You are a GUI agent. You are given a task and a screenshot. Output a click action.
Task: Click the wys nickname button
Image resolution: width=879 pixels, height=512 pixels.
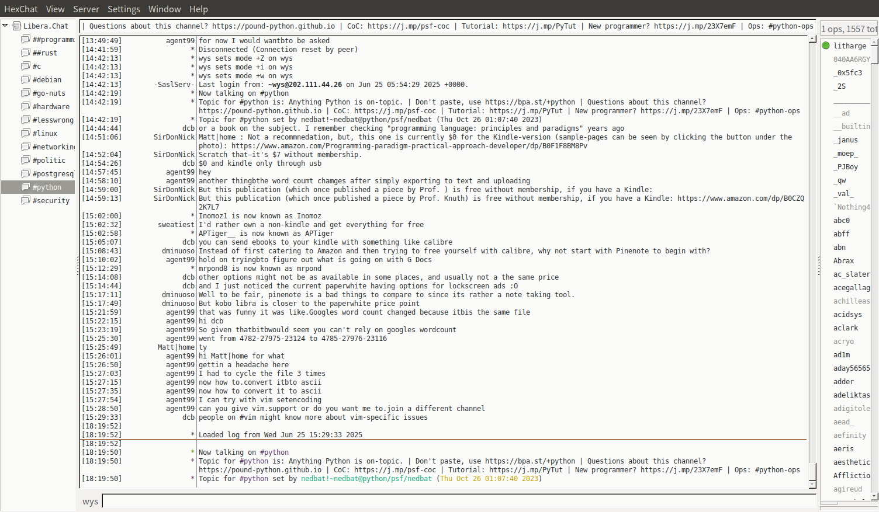pyautogui.click(x=90, y=501)
